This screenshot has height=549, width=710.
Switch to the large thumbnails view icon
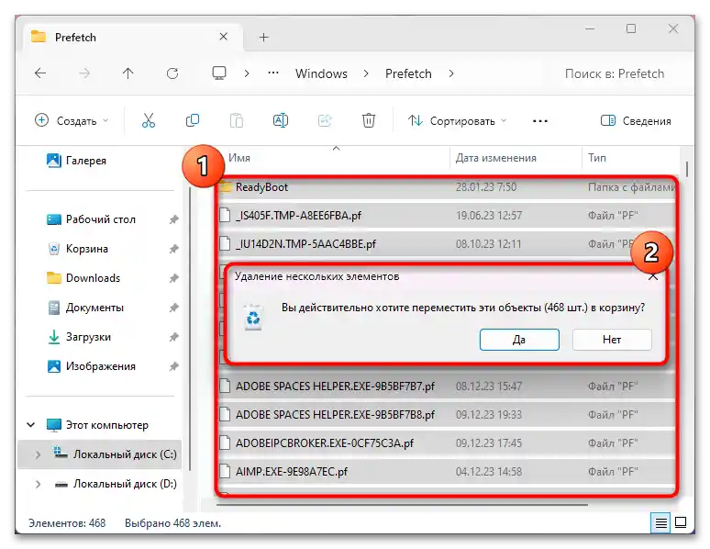pos(681,522)
